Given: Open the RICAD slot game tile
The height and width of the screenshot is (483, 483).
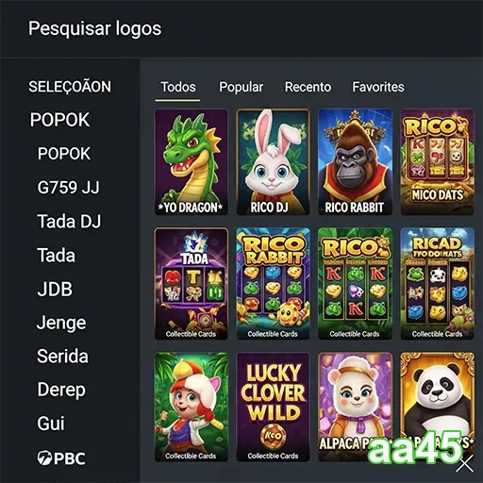Looking at the screenshot, I should (437, 284).
